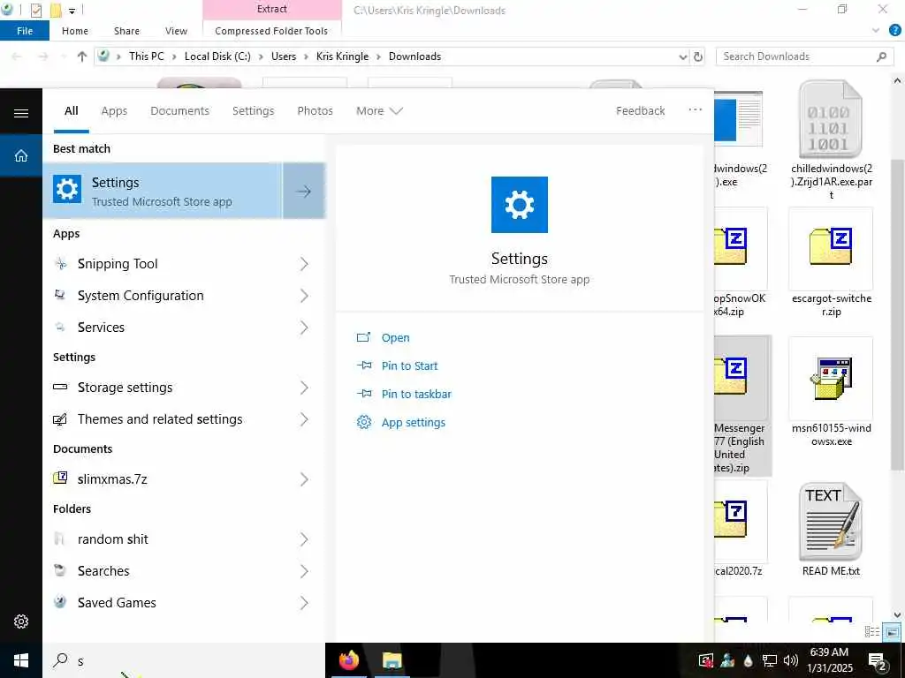Open App settings link
This screenshot has width=905, height=678.
(414, 422)
